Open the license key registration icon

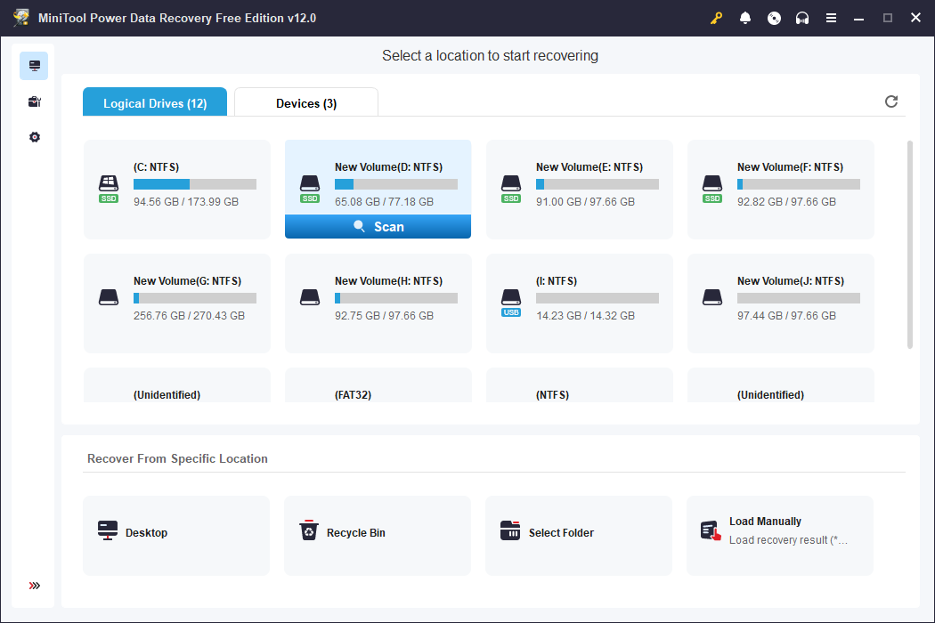click(716, 18)
